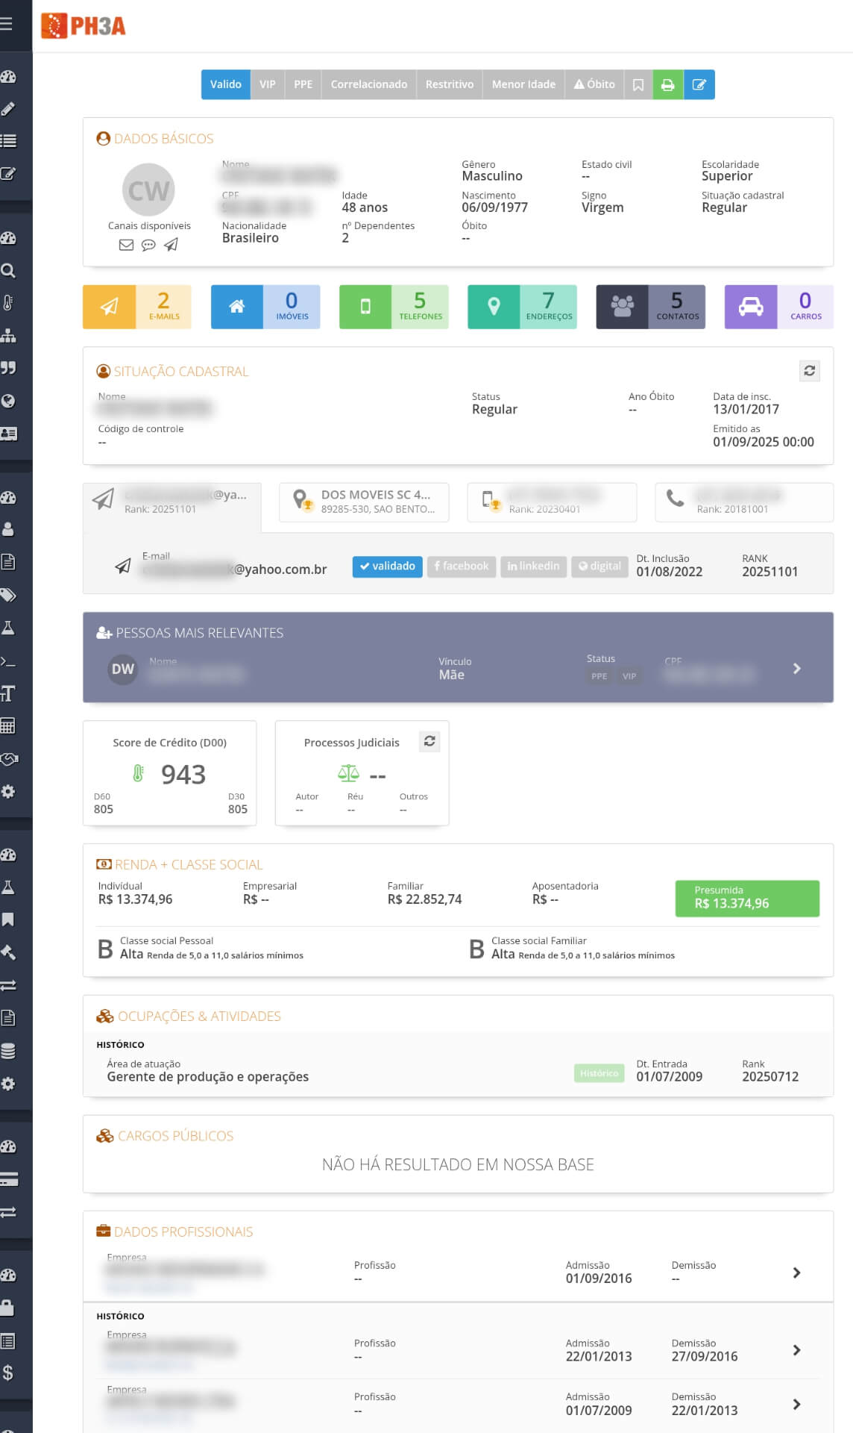
Task: Expand the job admitted 22/01/2013
Action: pyautogui.click(x=796, y=1350)
